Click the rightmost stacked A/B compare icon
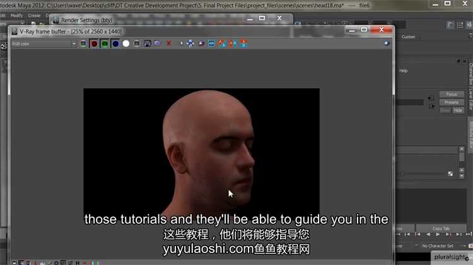This screenshot has width=473, height=265. click(243, 43)
